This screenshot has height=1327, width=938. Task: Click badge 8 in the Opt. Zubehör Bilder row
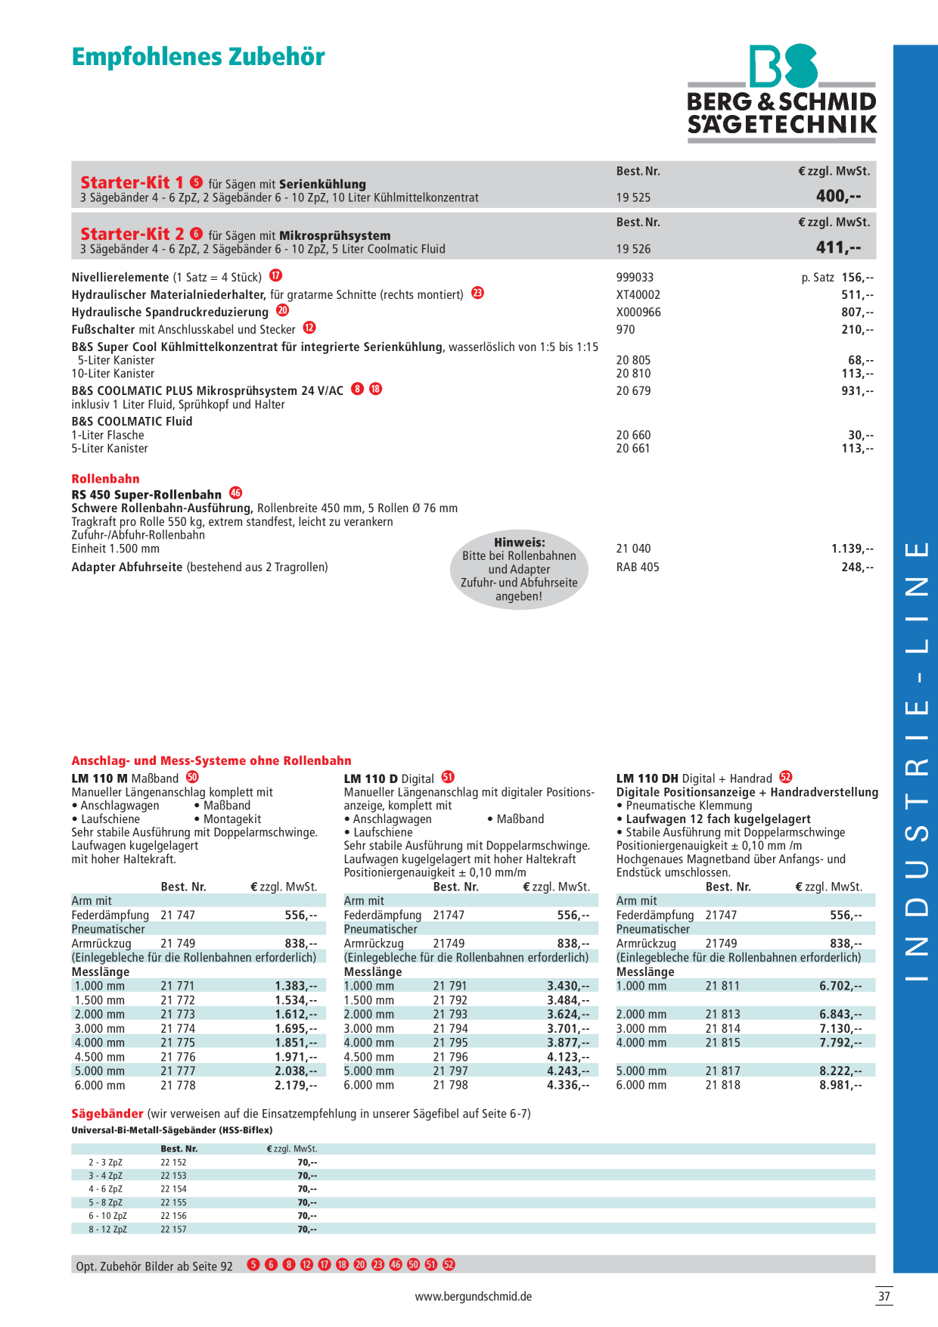pos(289,1264)
